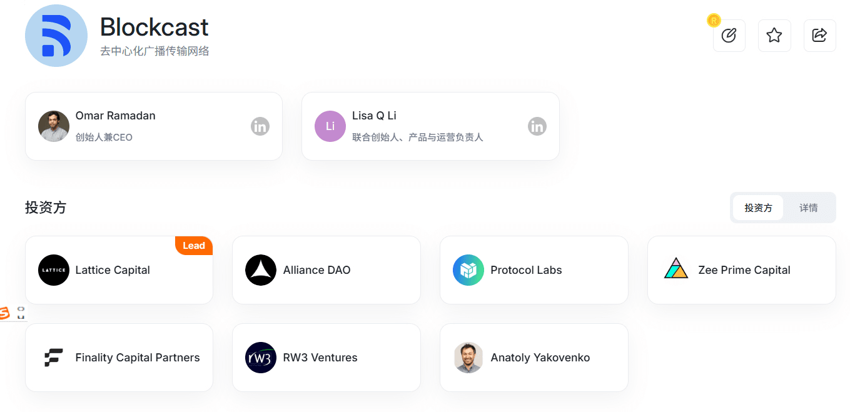Screen dimensions: 850x412
Task: Open the Anatoly Yakovenko investor card
Action: point(534,358)
